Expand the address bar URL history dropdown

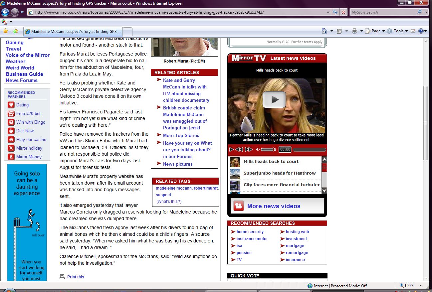(328, 12)
